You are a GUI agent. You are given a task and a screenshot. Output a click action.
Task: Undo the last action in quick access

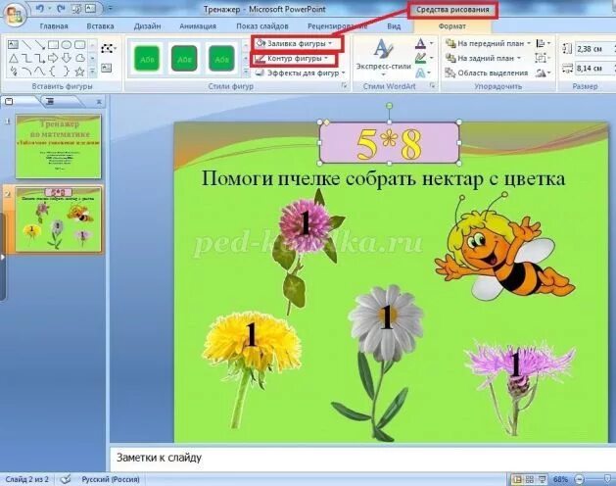40,8
